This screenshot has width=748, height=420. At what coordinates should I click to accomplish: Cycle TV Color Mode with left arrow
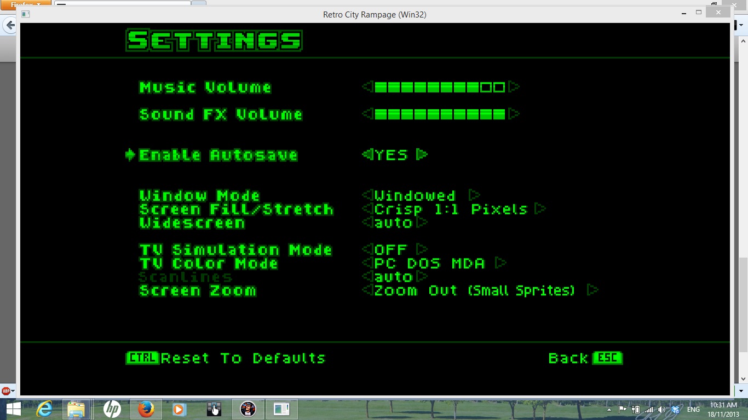pyautogui.click(x=367, y=263)
